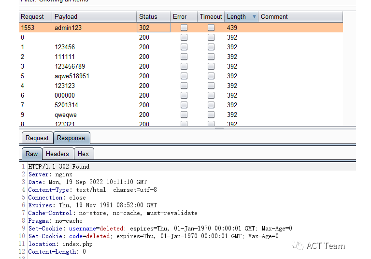Click the Cache-Control header line
This screenshot has width=371, height=259.
(113, 213)
